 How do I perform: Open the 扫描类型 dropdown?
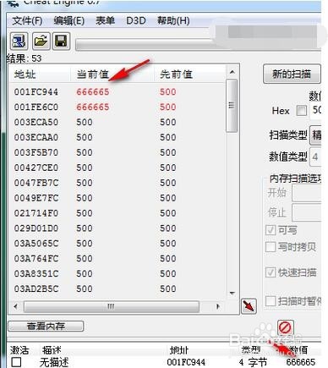(315, 135)
